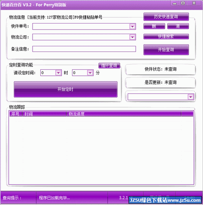Click the 物流进度 column header
Screen dimensions: 203x205
click(124, 114)
